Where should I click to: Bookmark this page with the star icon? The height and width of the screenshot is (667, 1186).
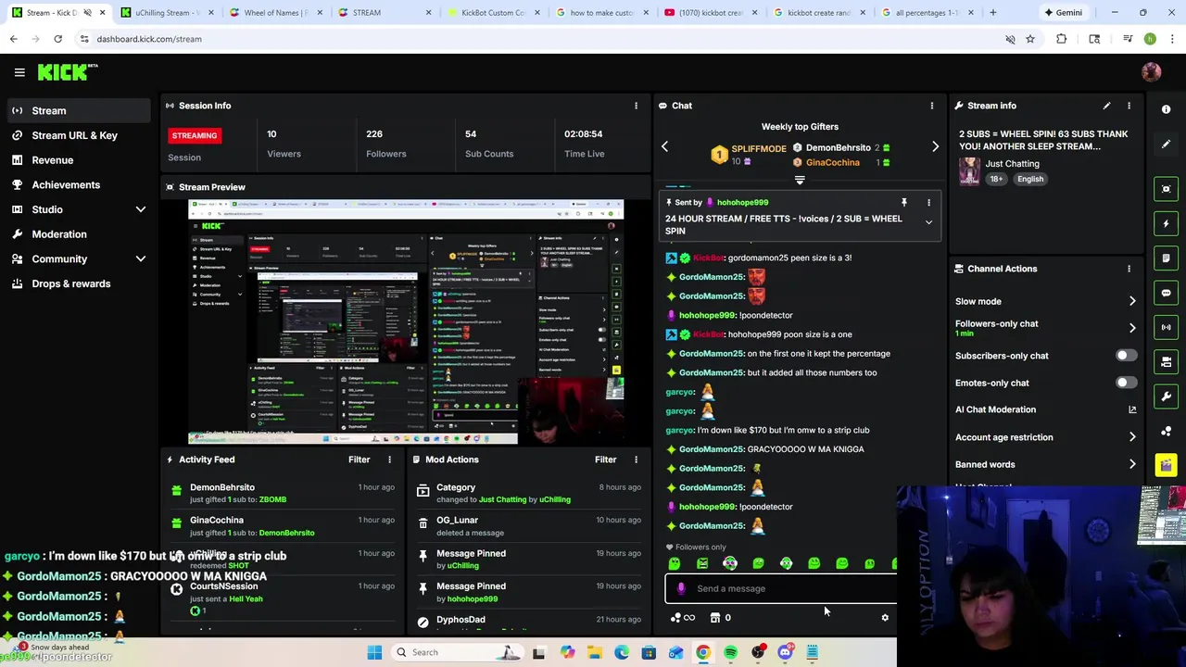tap(1029, 39)
